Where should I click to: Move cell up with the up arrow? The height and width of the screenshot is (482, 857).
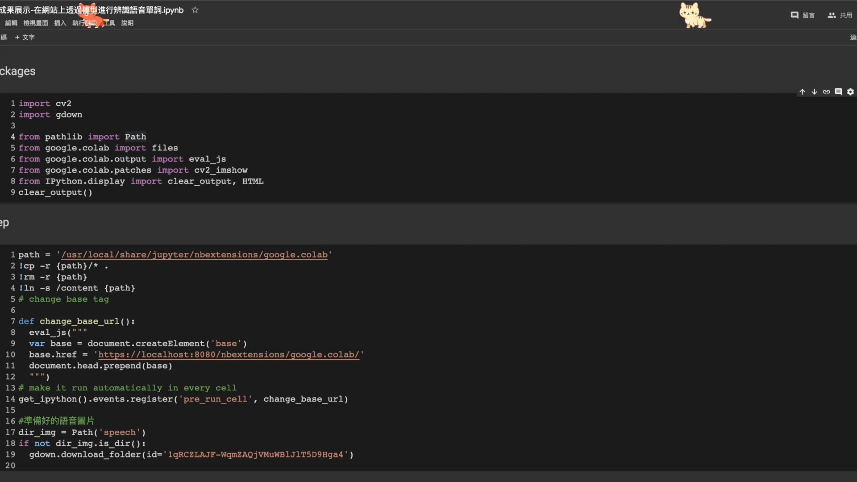click(802, 91)
